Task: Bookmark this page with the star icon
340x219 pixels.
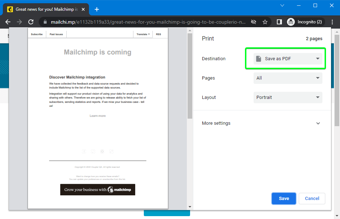Action: (x=265, y=22)
